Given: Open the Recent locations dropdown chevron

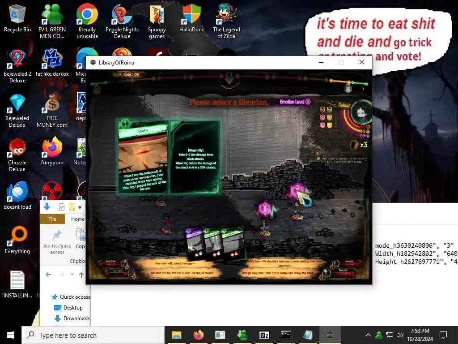Looking at the screenshot, I should [72, 275].
